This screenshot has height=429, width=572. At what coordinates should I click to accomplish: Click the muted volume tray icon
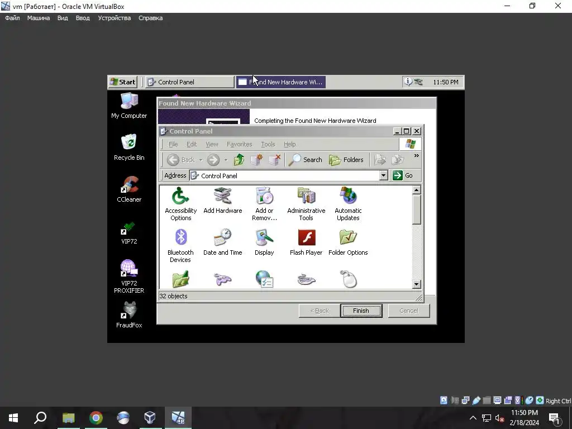coord(499,418)
